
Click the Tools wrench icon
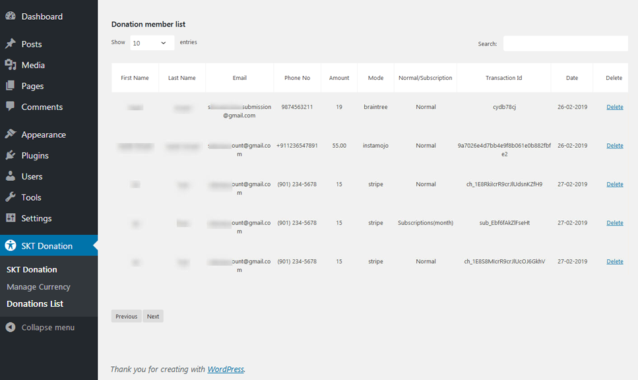click(11, 197)
